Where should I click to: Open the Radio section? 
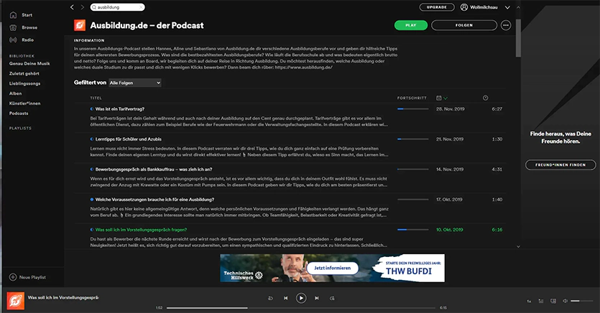point(22,39)
